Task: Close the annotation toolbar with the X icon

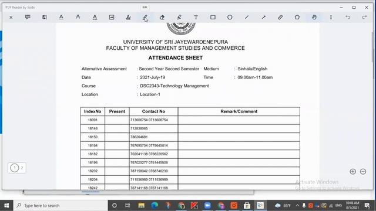Action: click(x=11, y=17)
